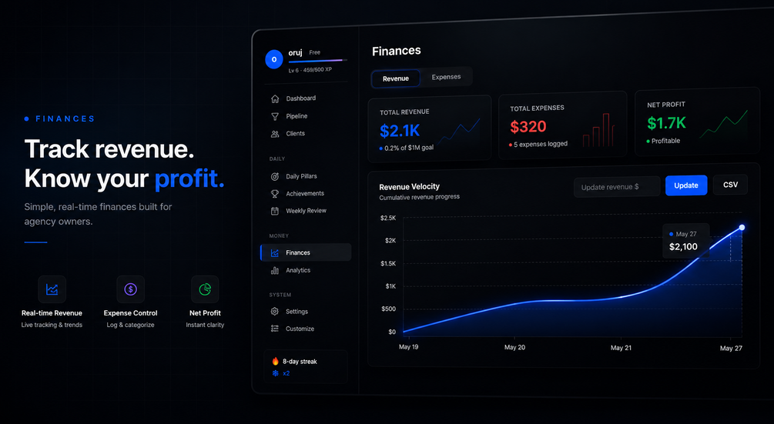
Task: Open the Customize sliders icon
Action: [275, 329]
